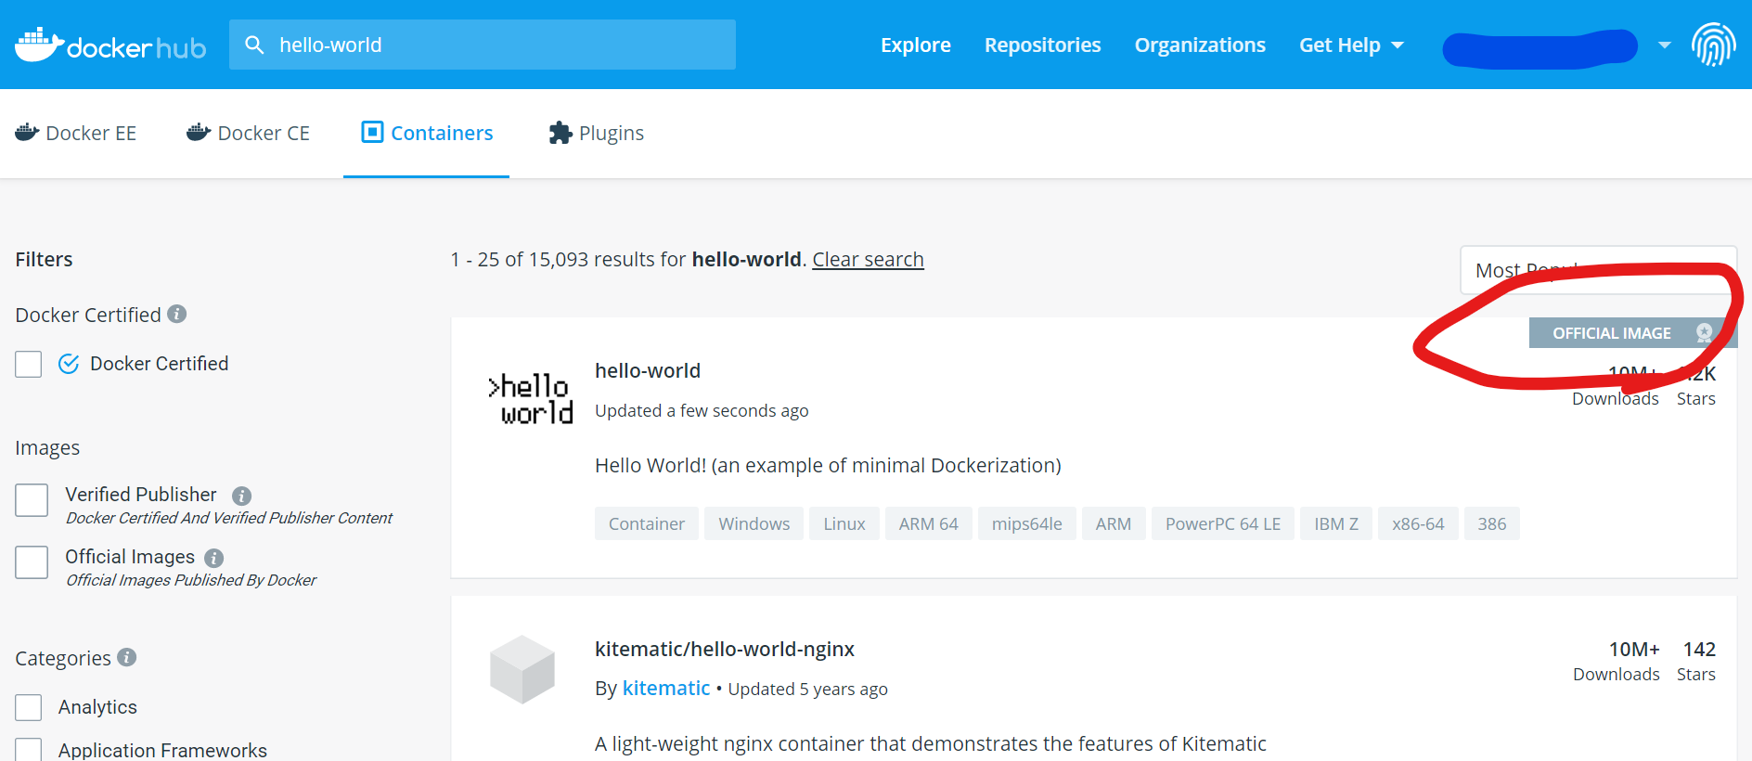Switch to the Docker EE tab
Screen dimensions: 1752x761
pos(76,133)
